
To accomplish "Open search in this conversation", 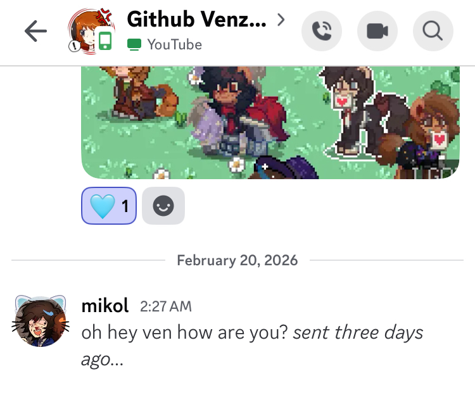I will tap(433, 30).
